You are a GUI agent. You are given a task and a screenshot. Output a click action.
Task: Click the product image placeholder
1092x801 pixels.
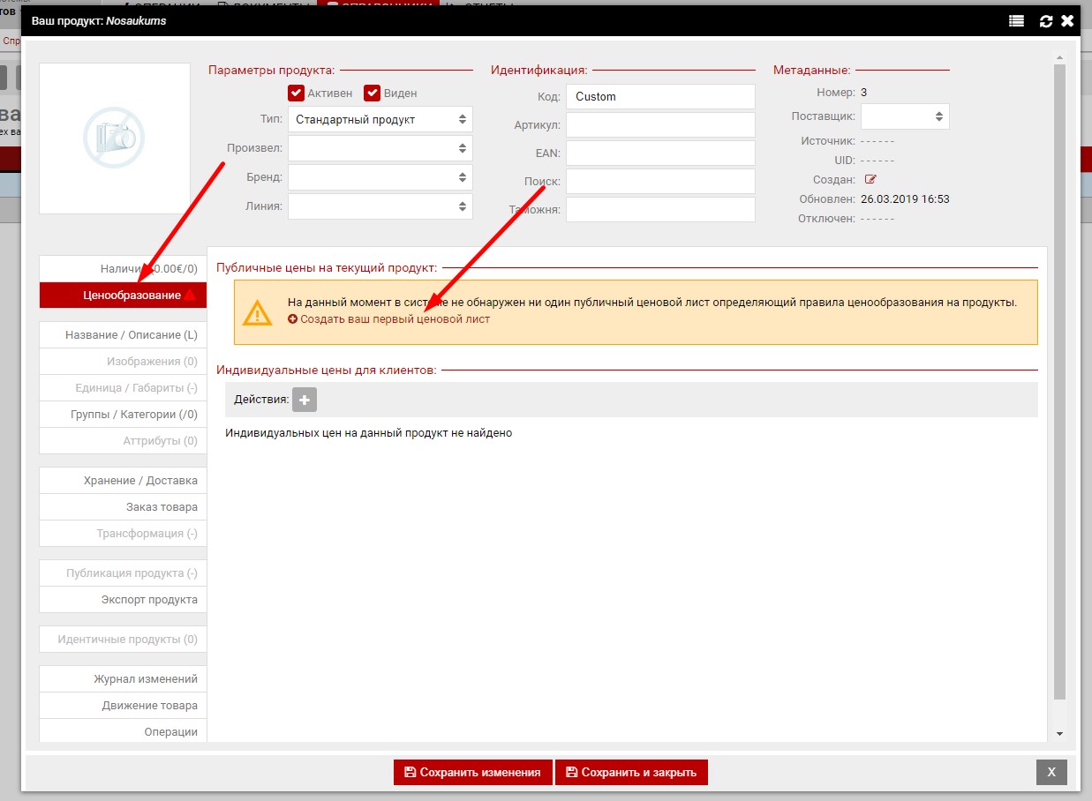click(x=115, y=138)
